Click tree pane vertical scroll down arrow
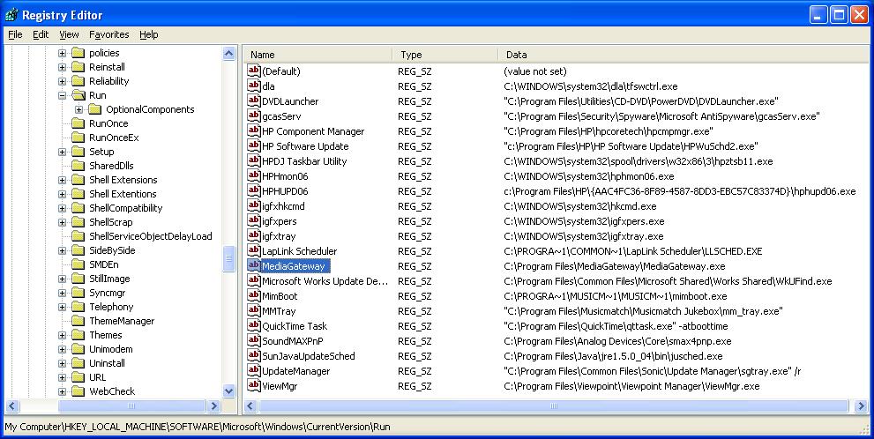The height and width of the screenshot is (439, 874). (228, 391)
